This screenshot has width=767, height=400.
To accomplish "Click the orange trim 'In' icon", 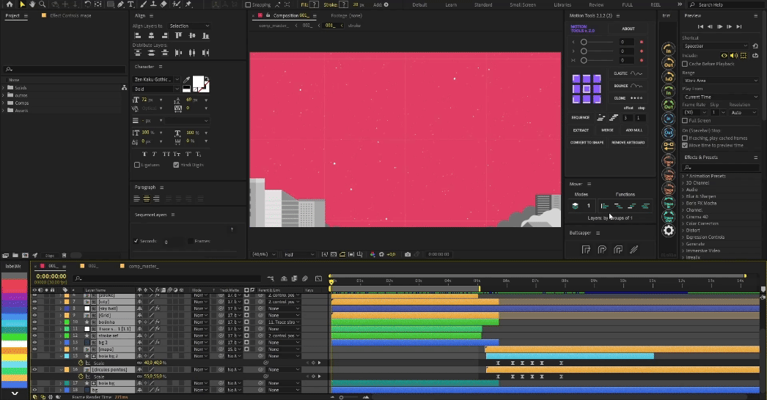I will click(x=668, y=49).
